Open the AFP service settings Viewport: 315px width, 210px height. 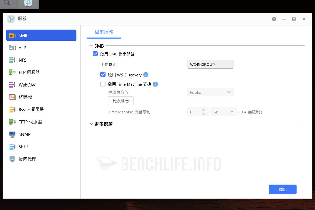coord(22,48)
